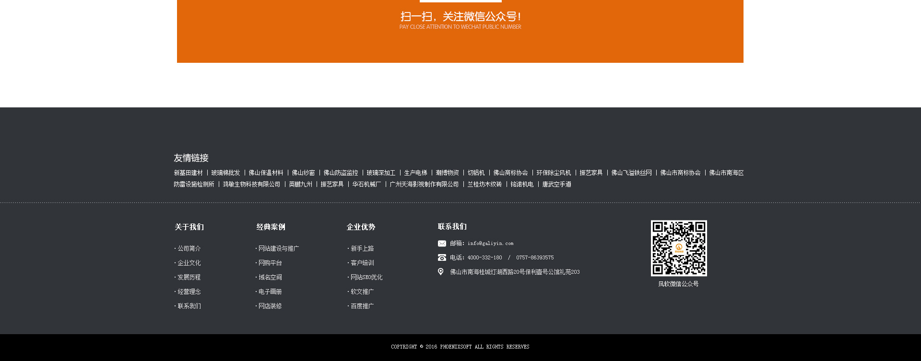
Task: Open 广州天海影视制作有限公司 friend link
Action: 424,185
